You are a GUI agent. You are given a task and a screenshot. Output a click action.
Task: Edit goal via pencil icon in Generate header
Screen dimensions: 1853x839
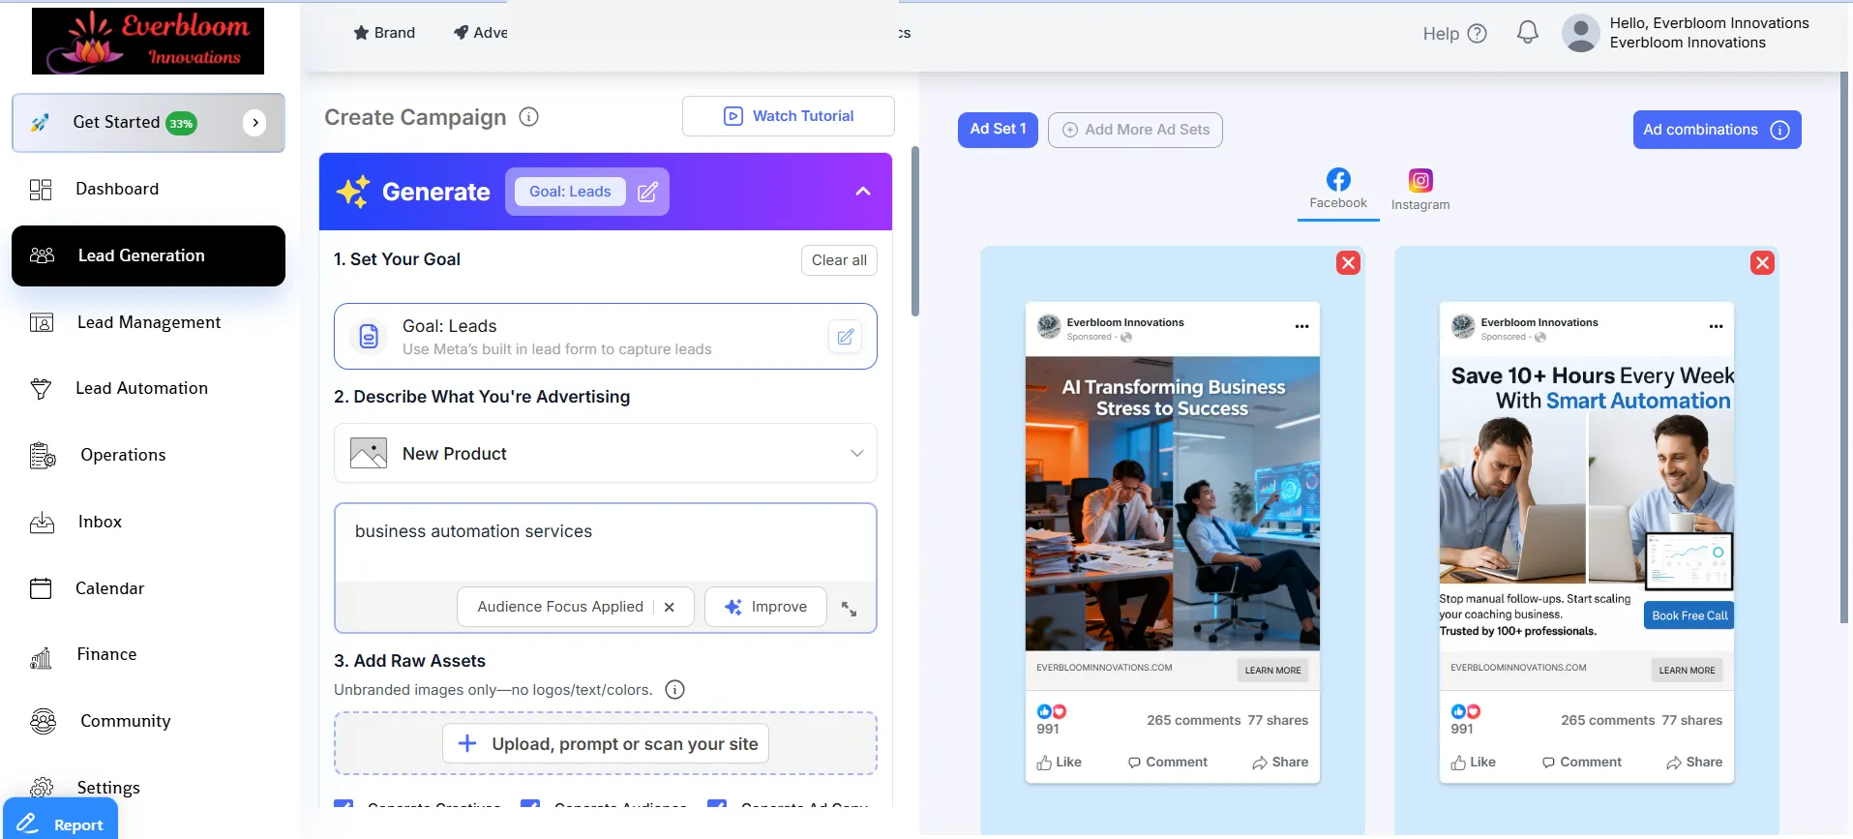point(647,192)
